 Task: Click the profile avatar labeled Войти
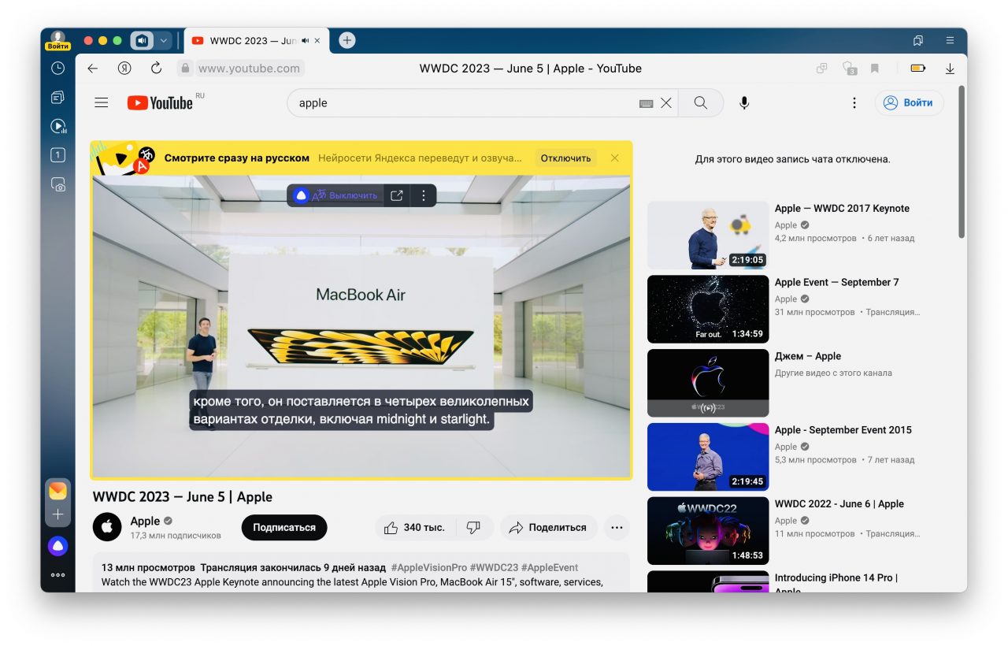pos(57,41)
